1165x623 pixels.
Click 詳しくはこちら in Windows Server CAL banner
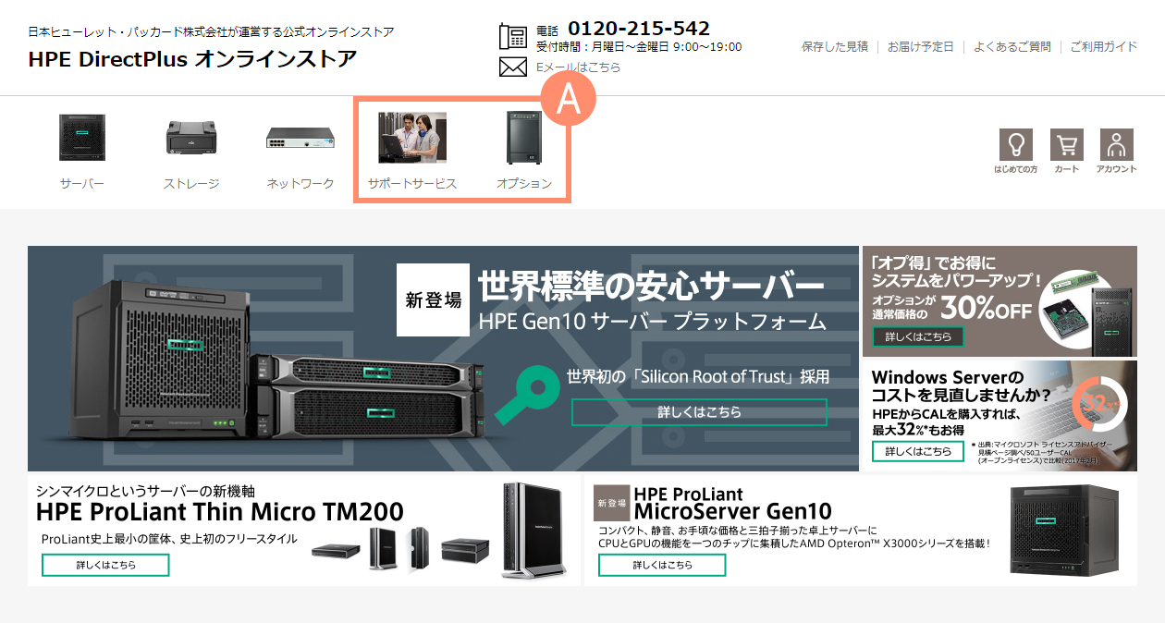point(918,451)
